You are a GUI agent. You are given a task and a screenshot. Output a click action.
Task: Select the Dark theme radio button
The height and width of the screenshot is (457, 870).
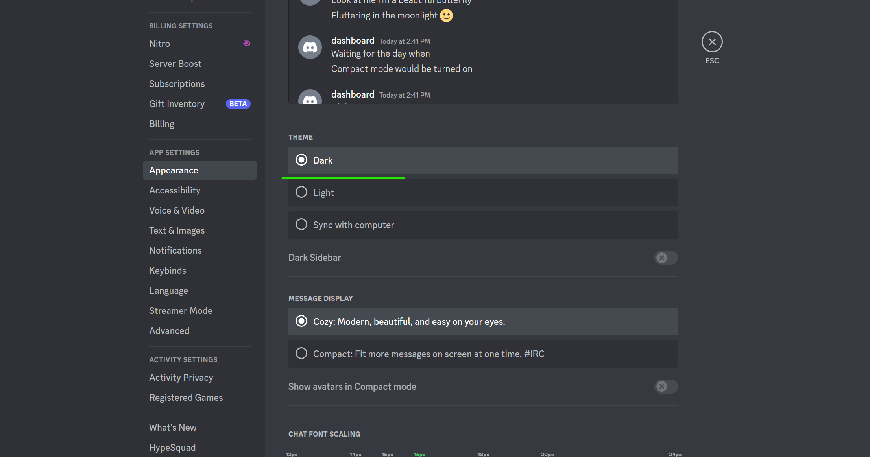tap(301, 160)
